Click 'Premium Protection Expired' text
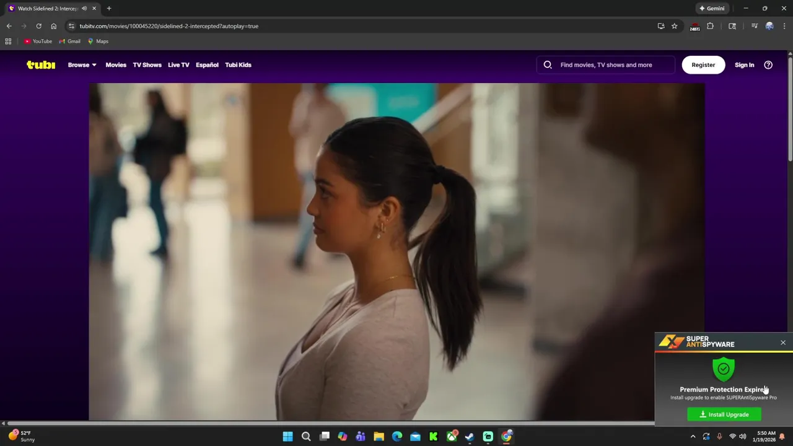This screenshot has width=793, height=446. [724, 390]
